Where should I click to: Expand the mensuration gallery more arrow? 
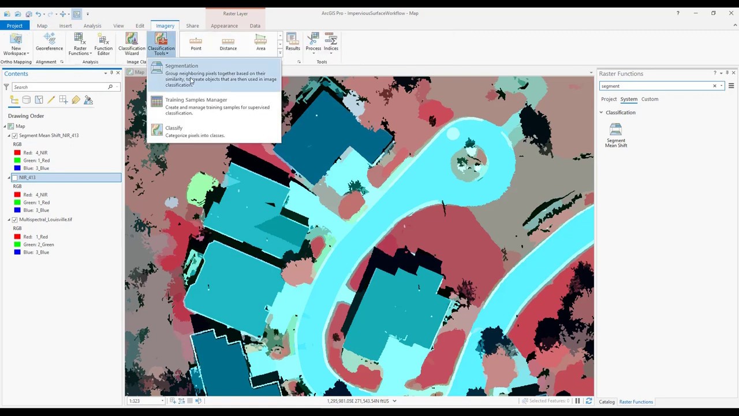pyautogui.click(x=280, y=53)
